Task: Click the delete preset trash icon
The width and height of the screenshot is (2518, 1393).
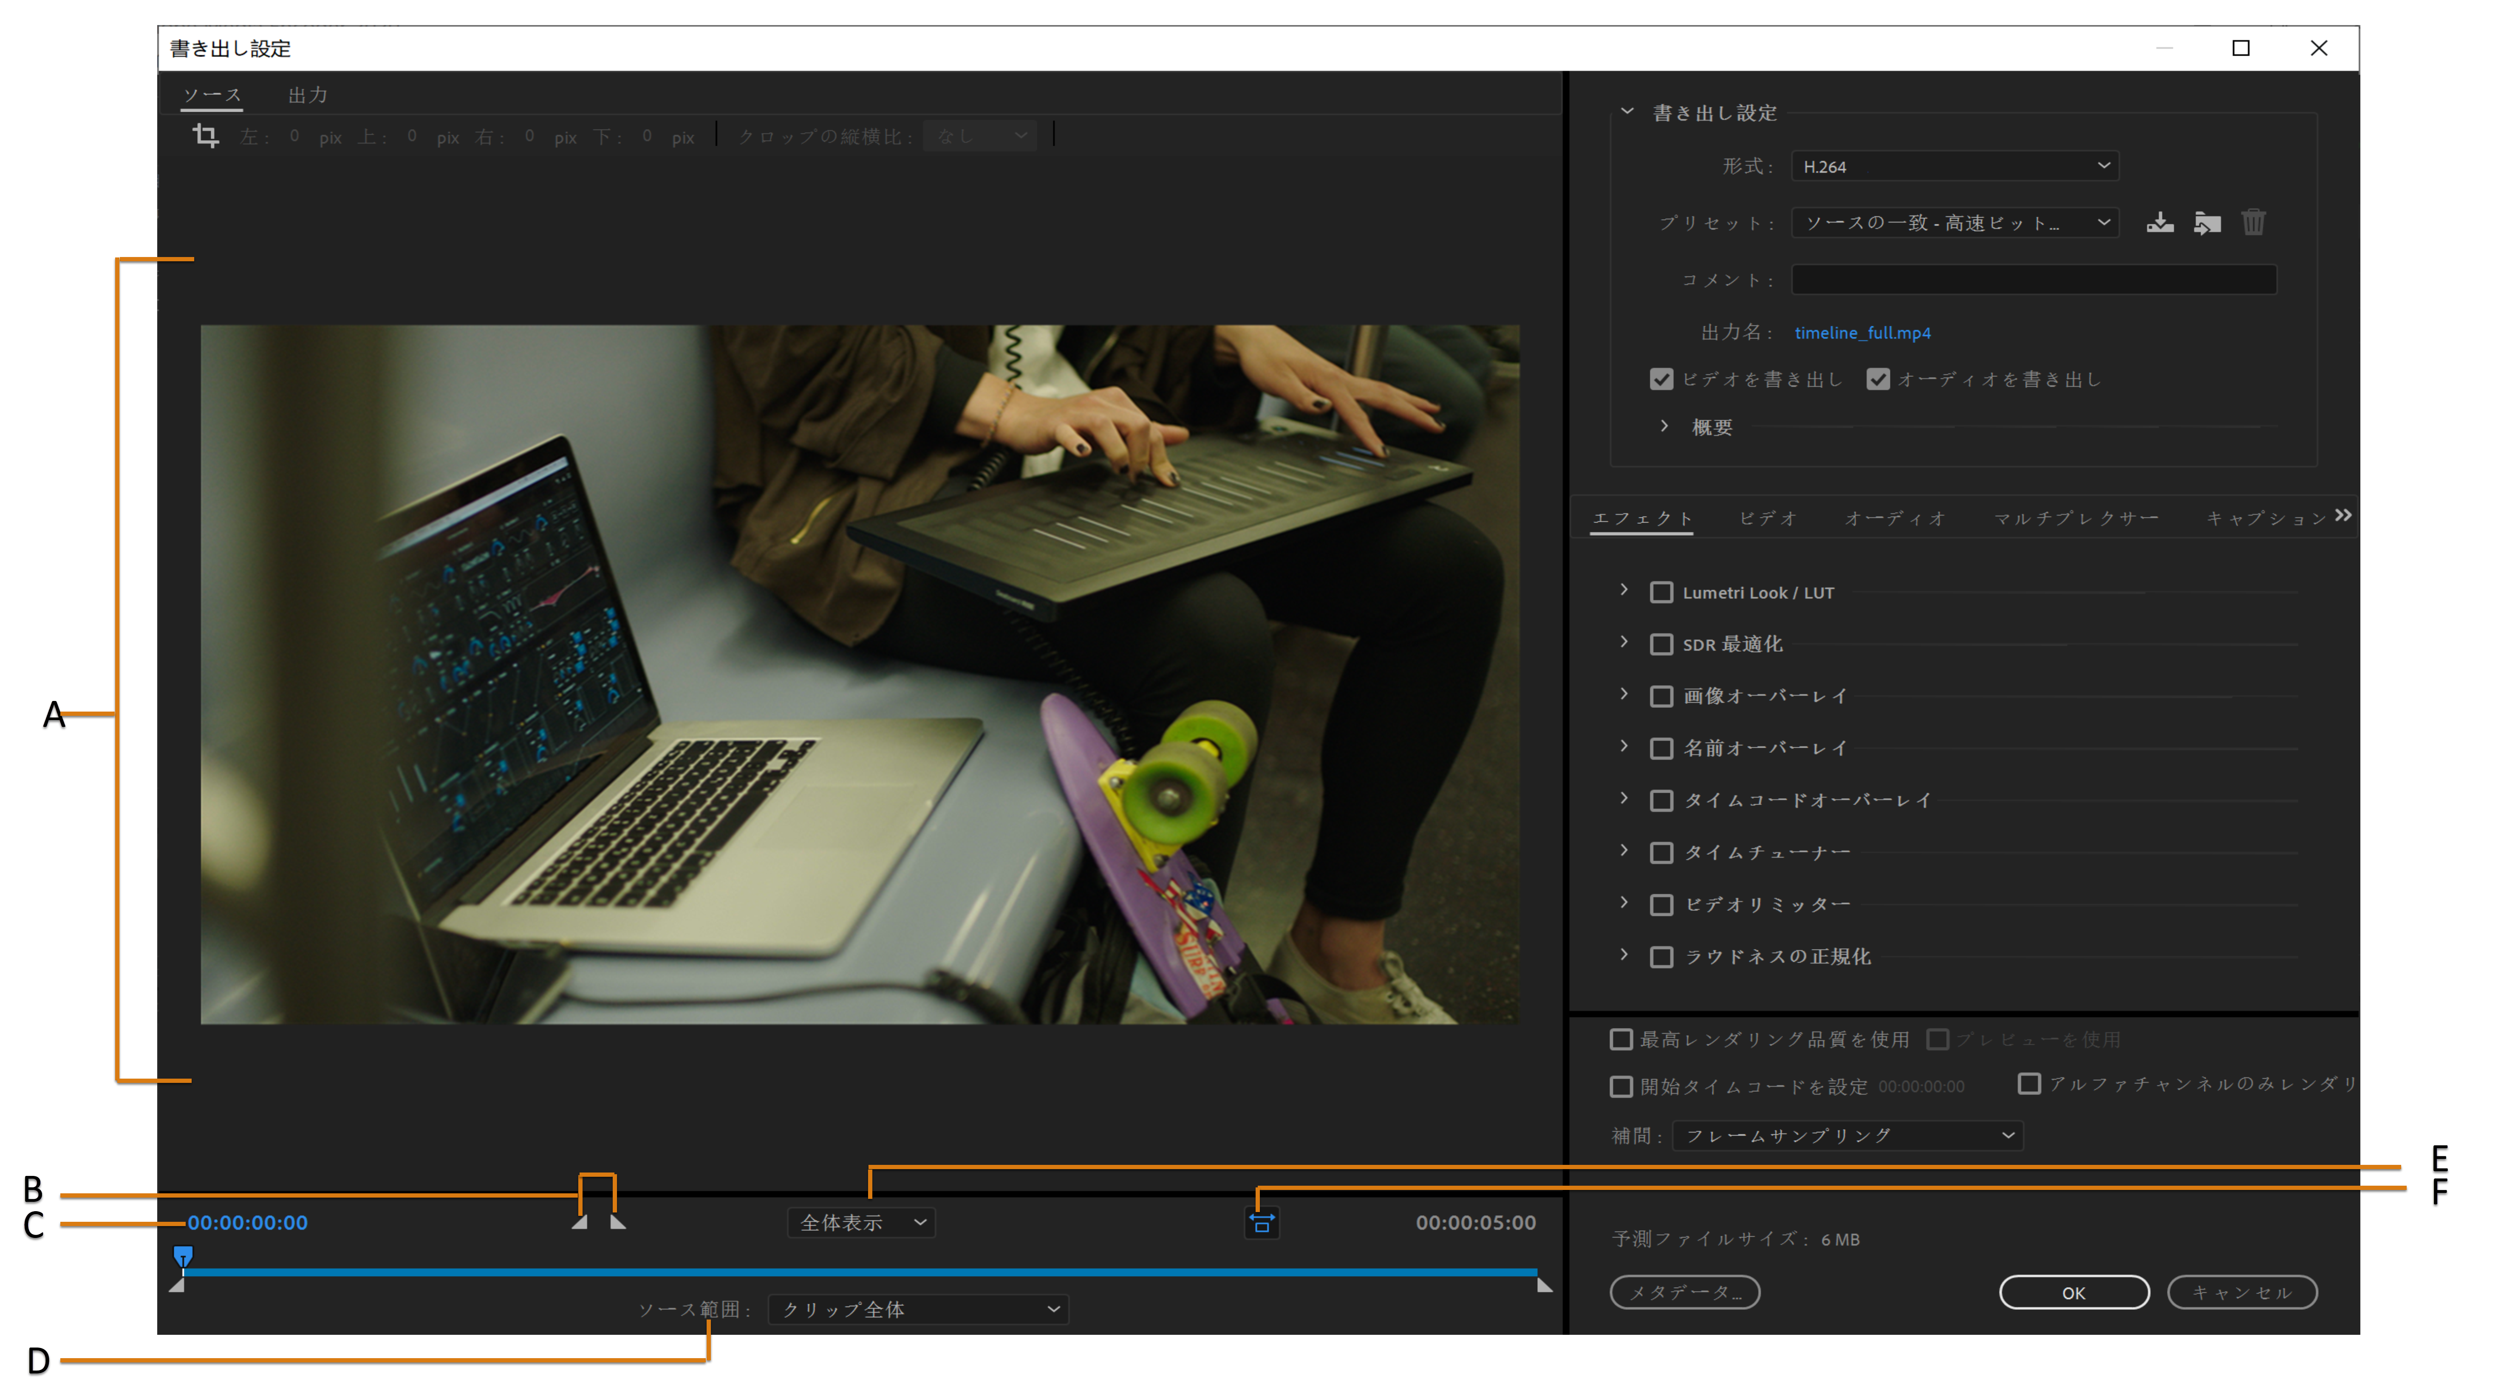Action: click(2253, 223)
